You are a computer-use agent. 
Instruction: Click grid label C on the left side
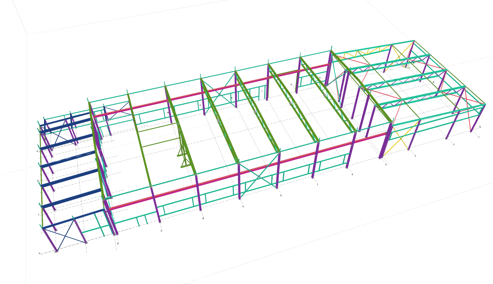point(38,215)
